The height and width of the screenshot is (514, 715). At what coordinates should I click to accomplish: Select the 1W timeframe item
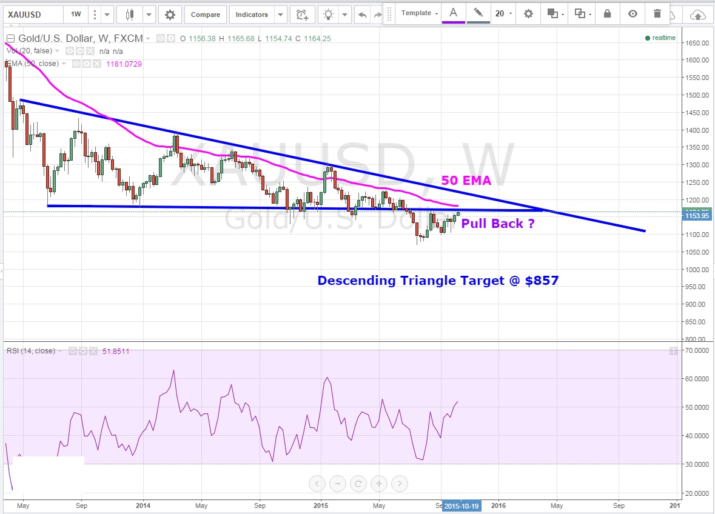pyautogui.click(x=76, y=15)
